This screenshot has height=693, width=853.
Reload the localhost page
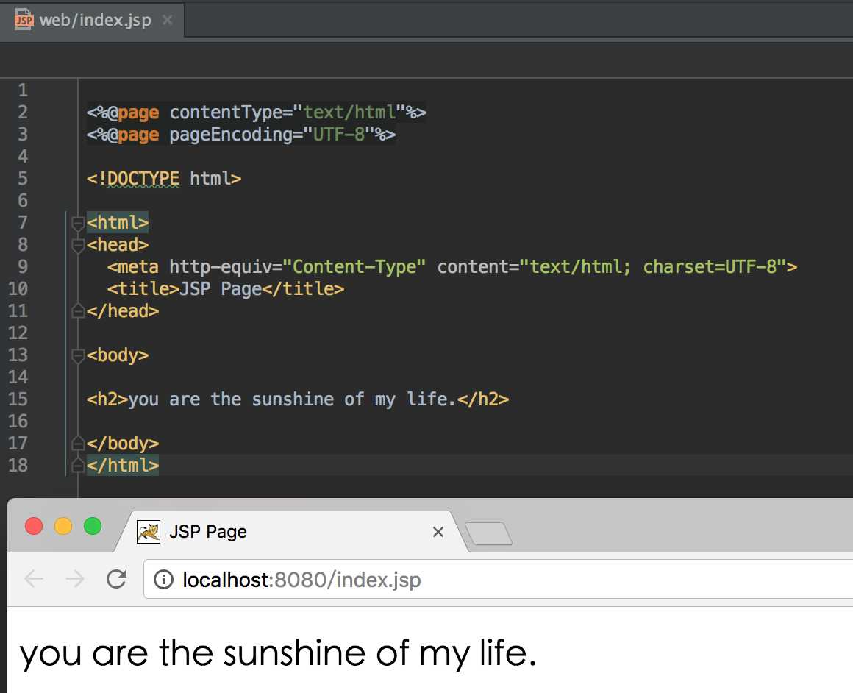[116, 580]
